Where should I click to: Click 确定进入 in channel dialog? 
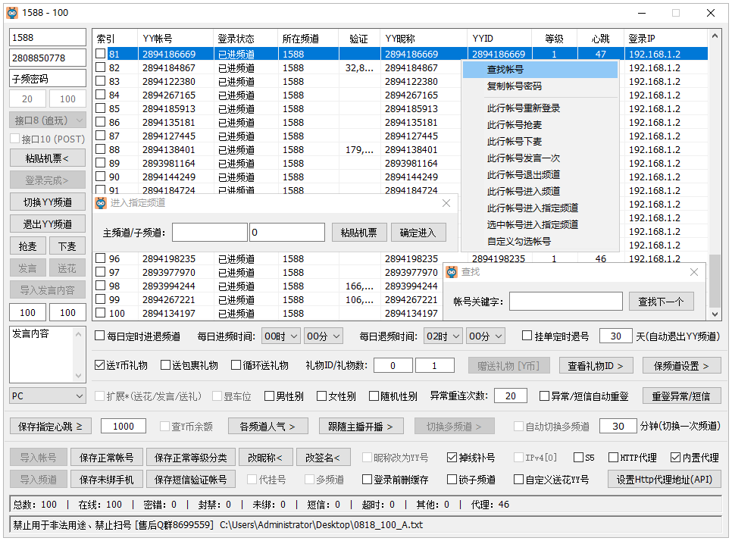418,233
